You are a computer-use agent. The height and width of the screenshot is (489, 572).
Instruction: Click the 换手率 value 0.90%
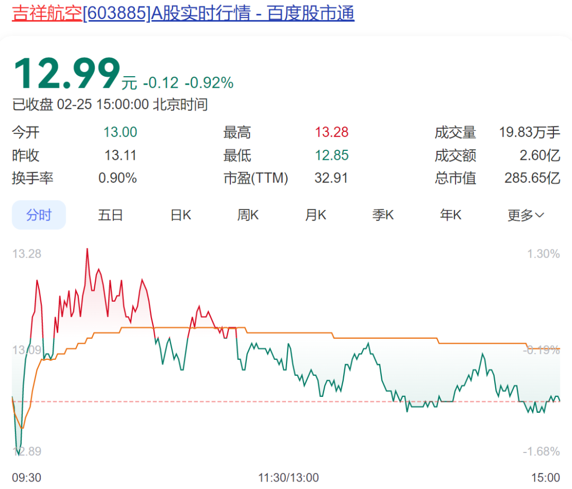118,178
